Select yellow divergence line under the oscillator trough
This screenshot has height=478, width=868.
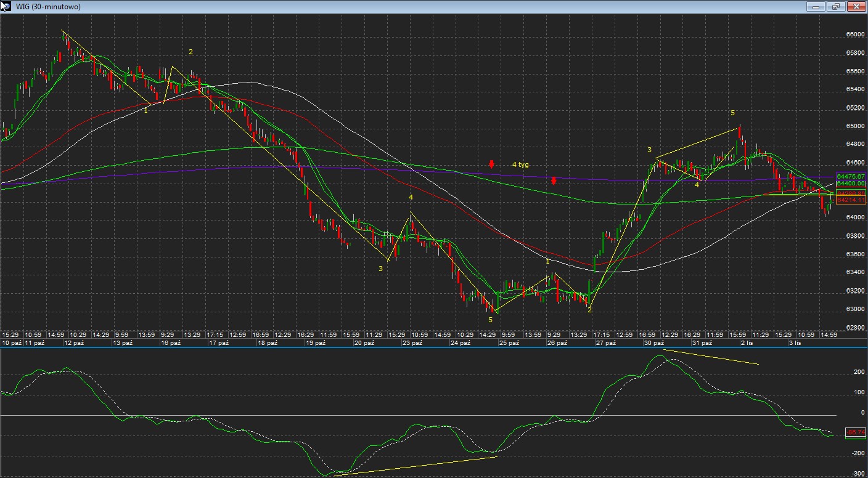coord(416,466)
